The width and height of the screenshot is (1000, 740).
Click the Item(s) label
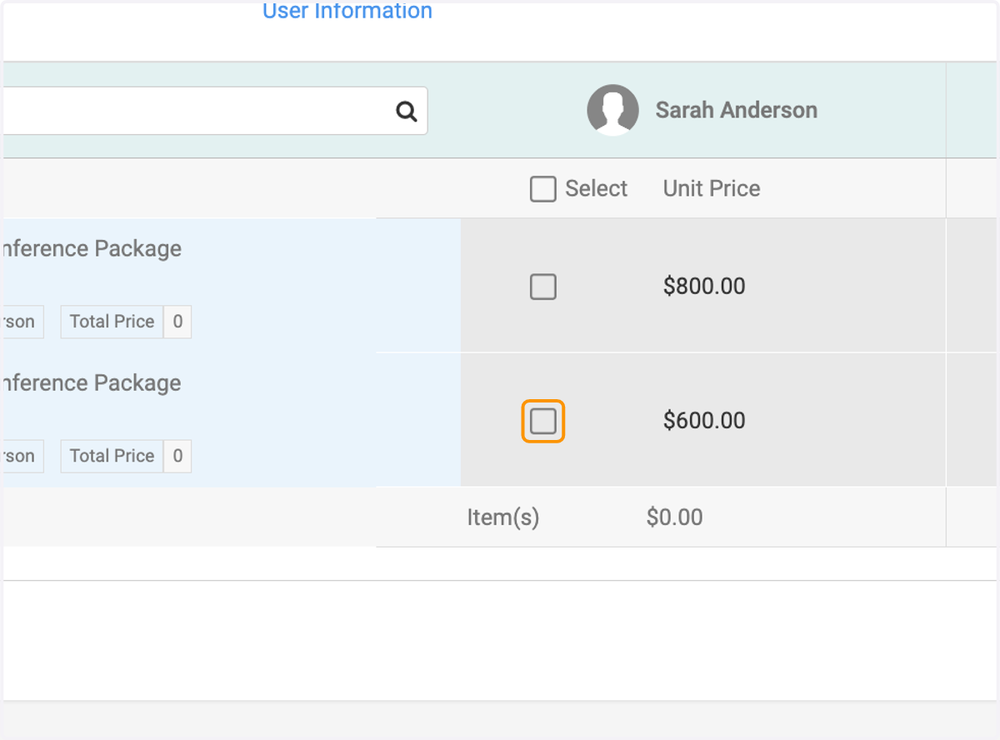(x=503, y=517)
